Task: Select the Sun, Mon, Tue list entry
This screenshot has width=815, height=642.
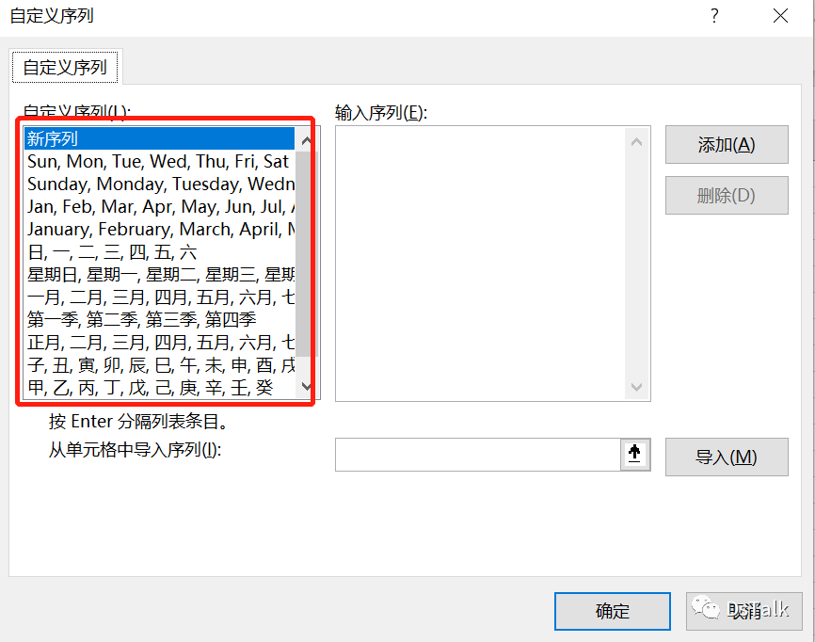Action: click(158, 162)
